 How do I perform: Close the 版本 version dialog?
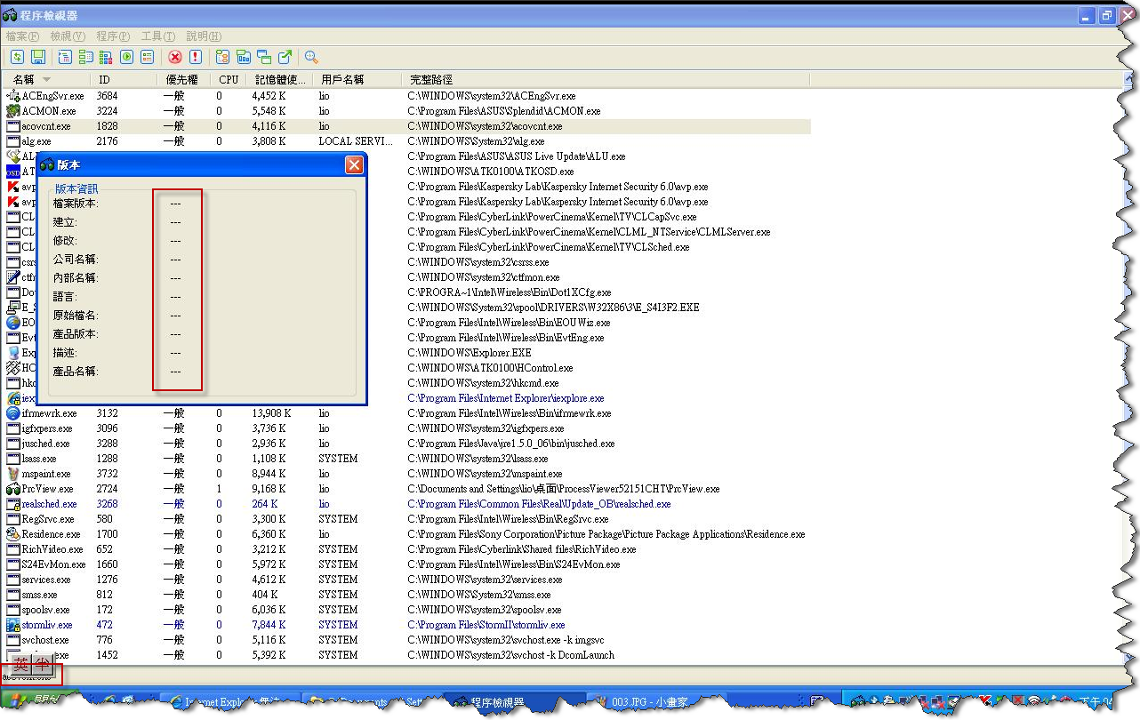[354, 164]
